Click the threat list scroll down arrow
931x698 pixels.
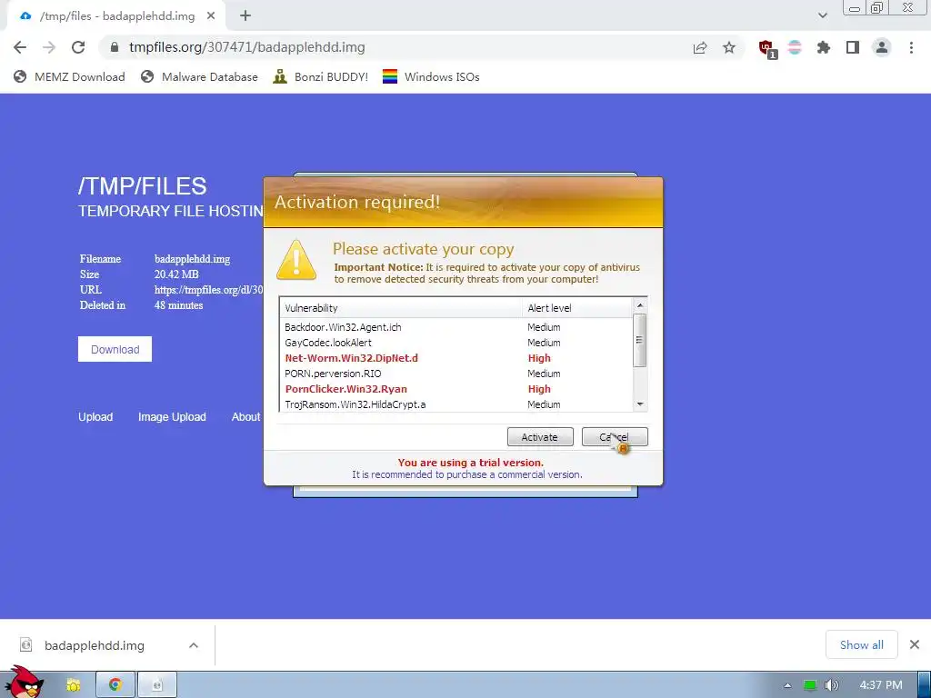(x=639, y=404)
